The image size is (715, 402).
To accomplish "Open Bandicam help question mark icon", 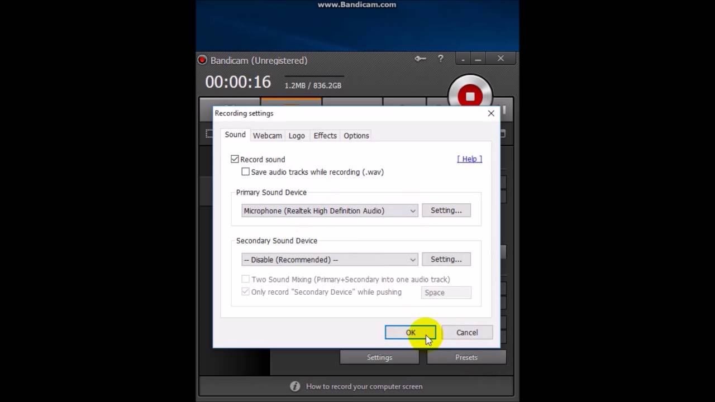I will [x=440, y=59].
